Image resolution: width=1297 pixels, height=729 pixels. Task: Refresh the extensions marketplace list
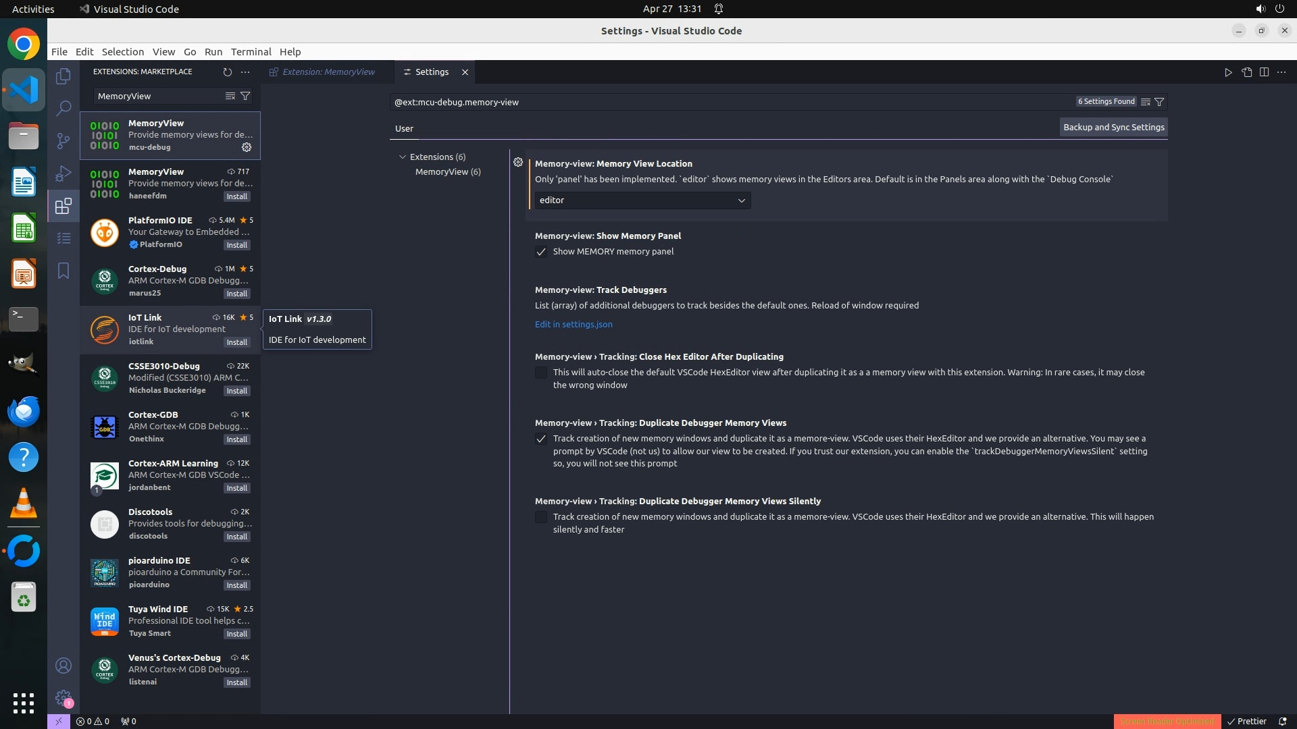(x=227, y=72)
